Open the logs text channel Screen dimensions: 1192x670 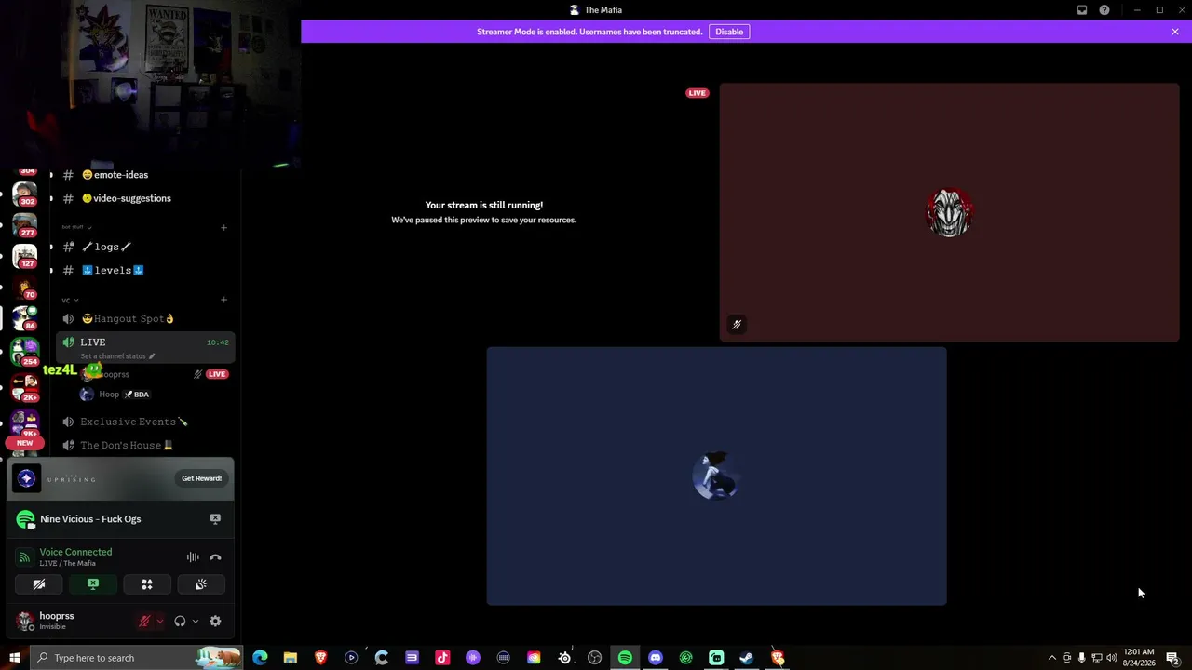click(x=144, y=247)
